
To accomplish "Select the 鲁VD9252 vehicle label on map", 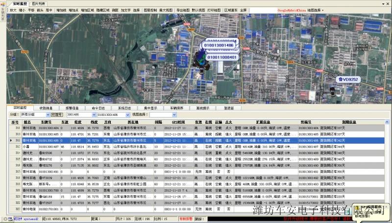I will click(348, 79).
